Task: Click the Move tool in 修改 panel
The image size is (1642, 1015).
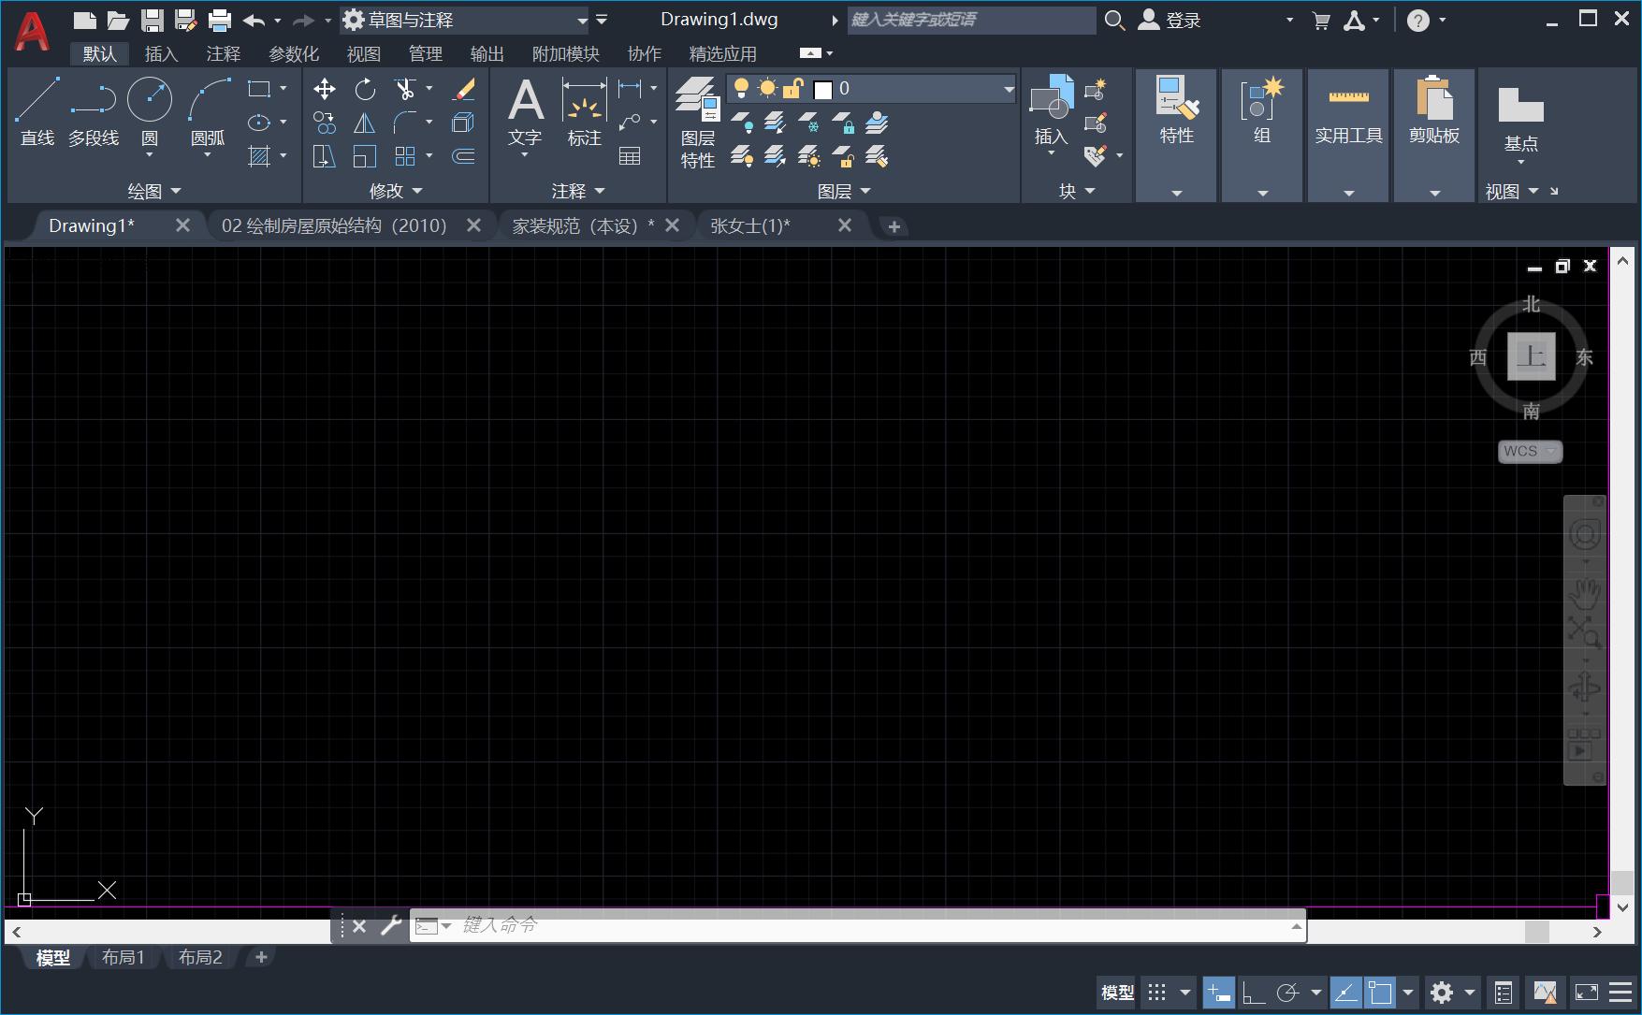Action: [325, 89]
